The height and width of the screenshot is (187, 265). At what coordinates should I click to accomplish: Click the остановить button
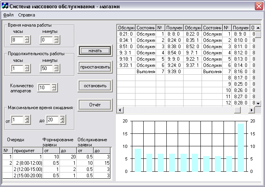point(95,85)
